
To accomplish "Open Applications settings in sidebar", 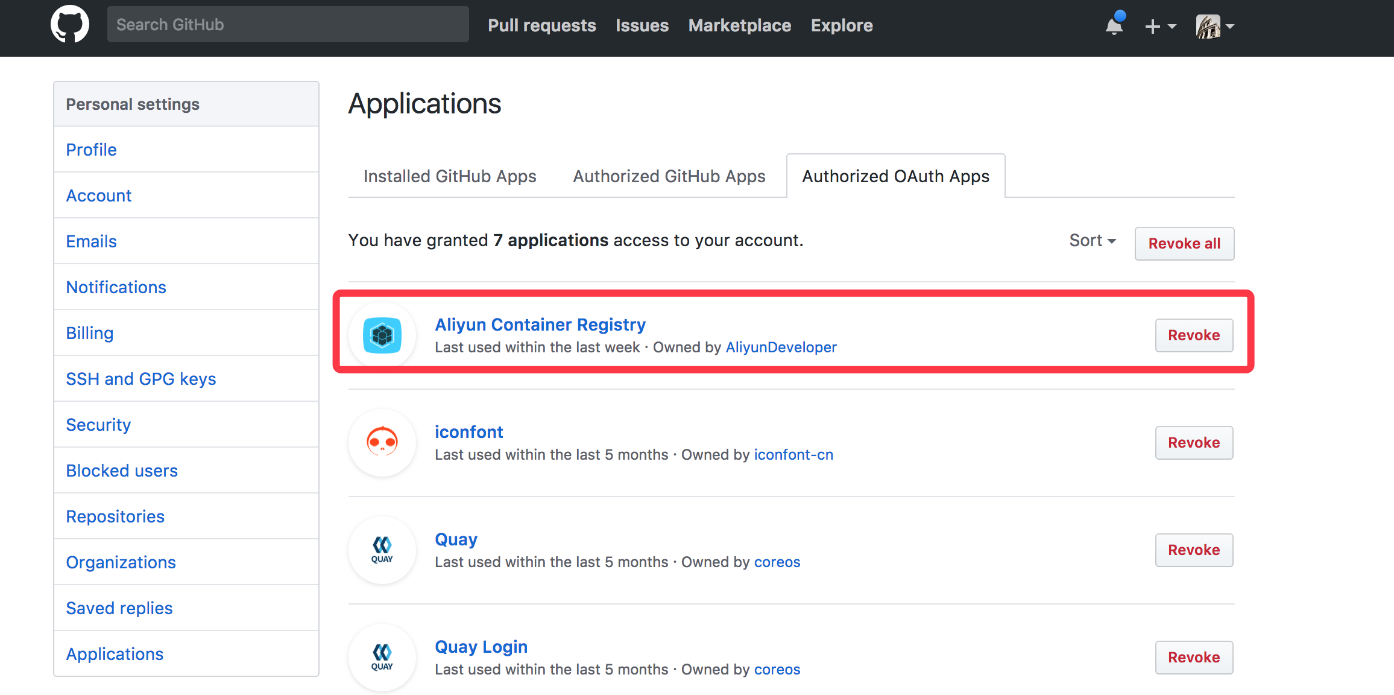I will point(186,654).
